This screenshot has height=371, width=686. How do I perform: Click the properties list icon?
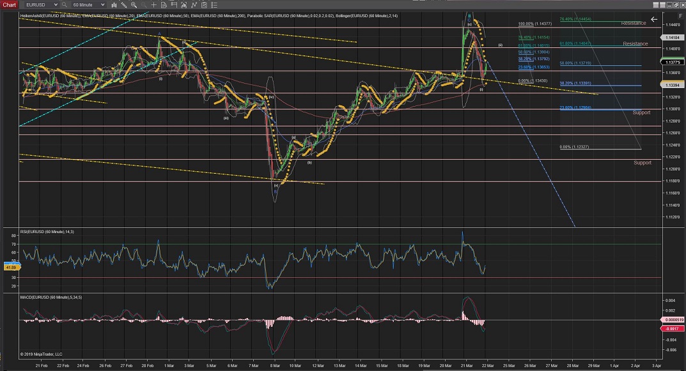[x=214, y=4]
